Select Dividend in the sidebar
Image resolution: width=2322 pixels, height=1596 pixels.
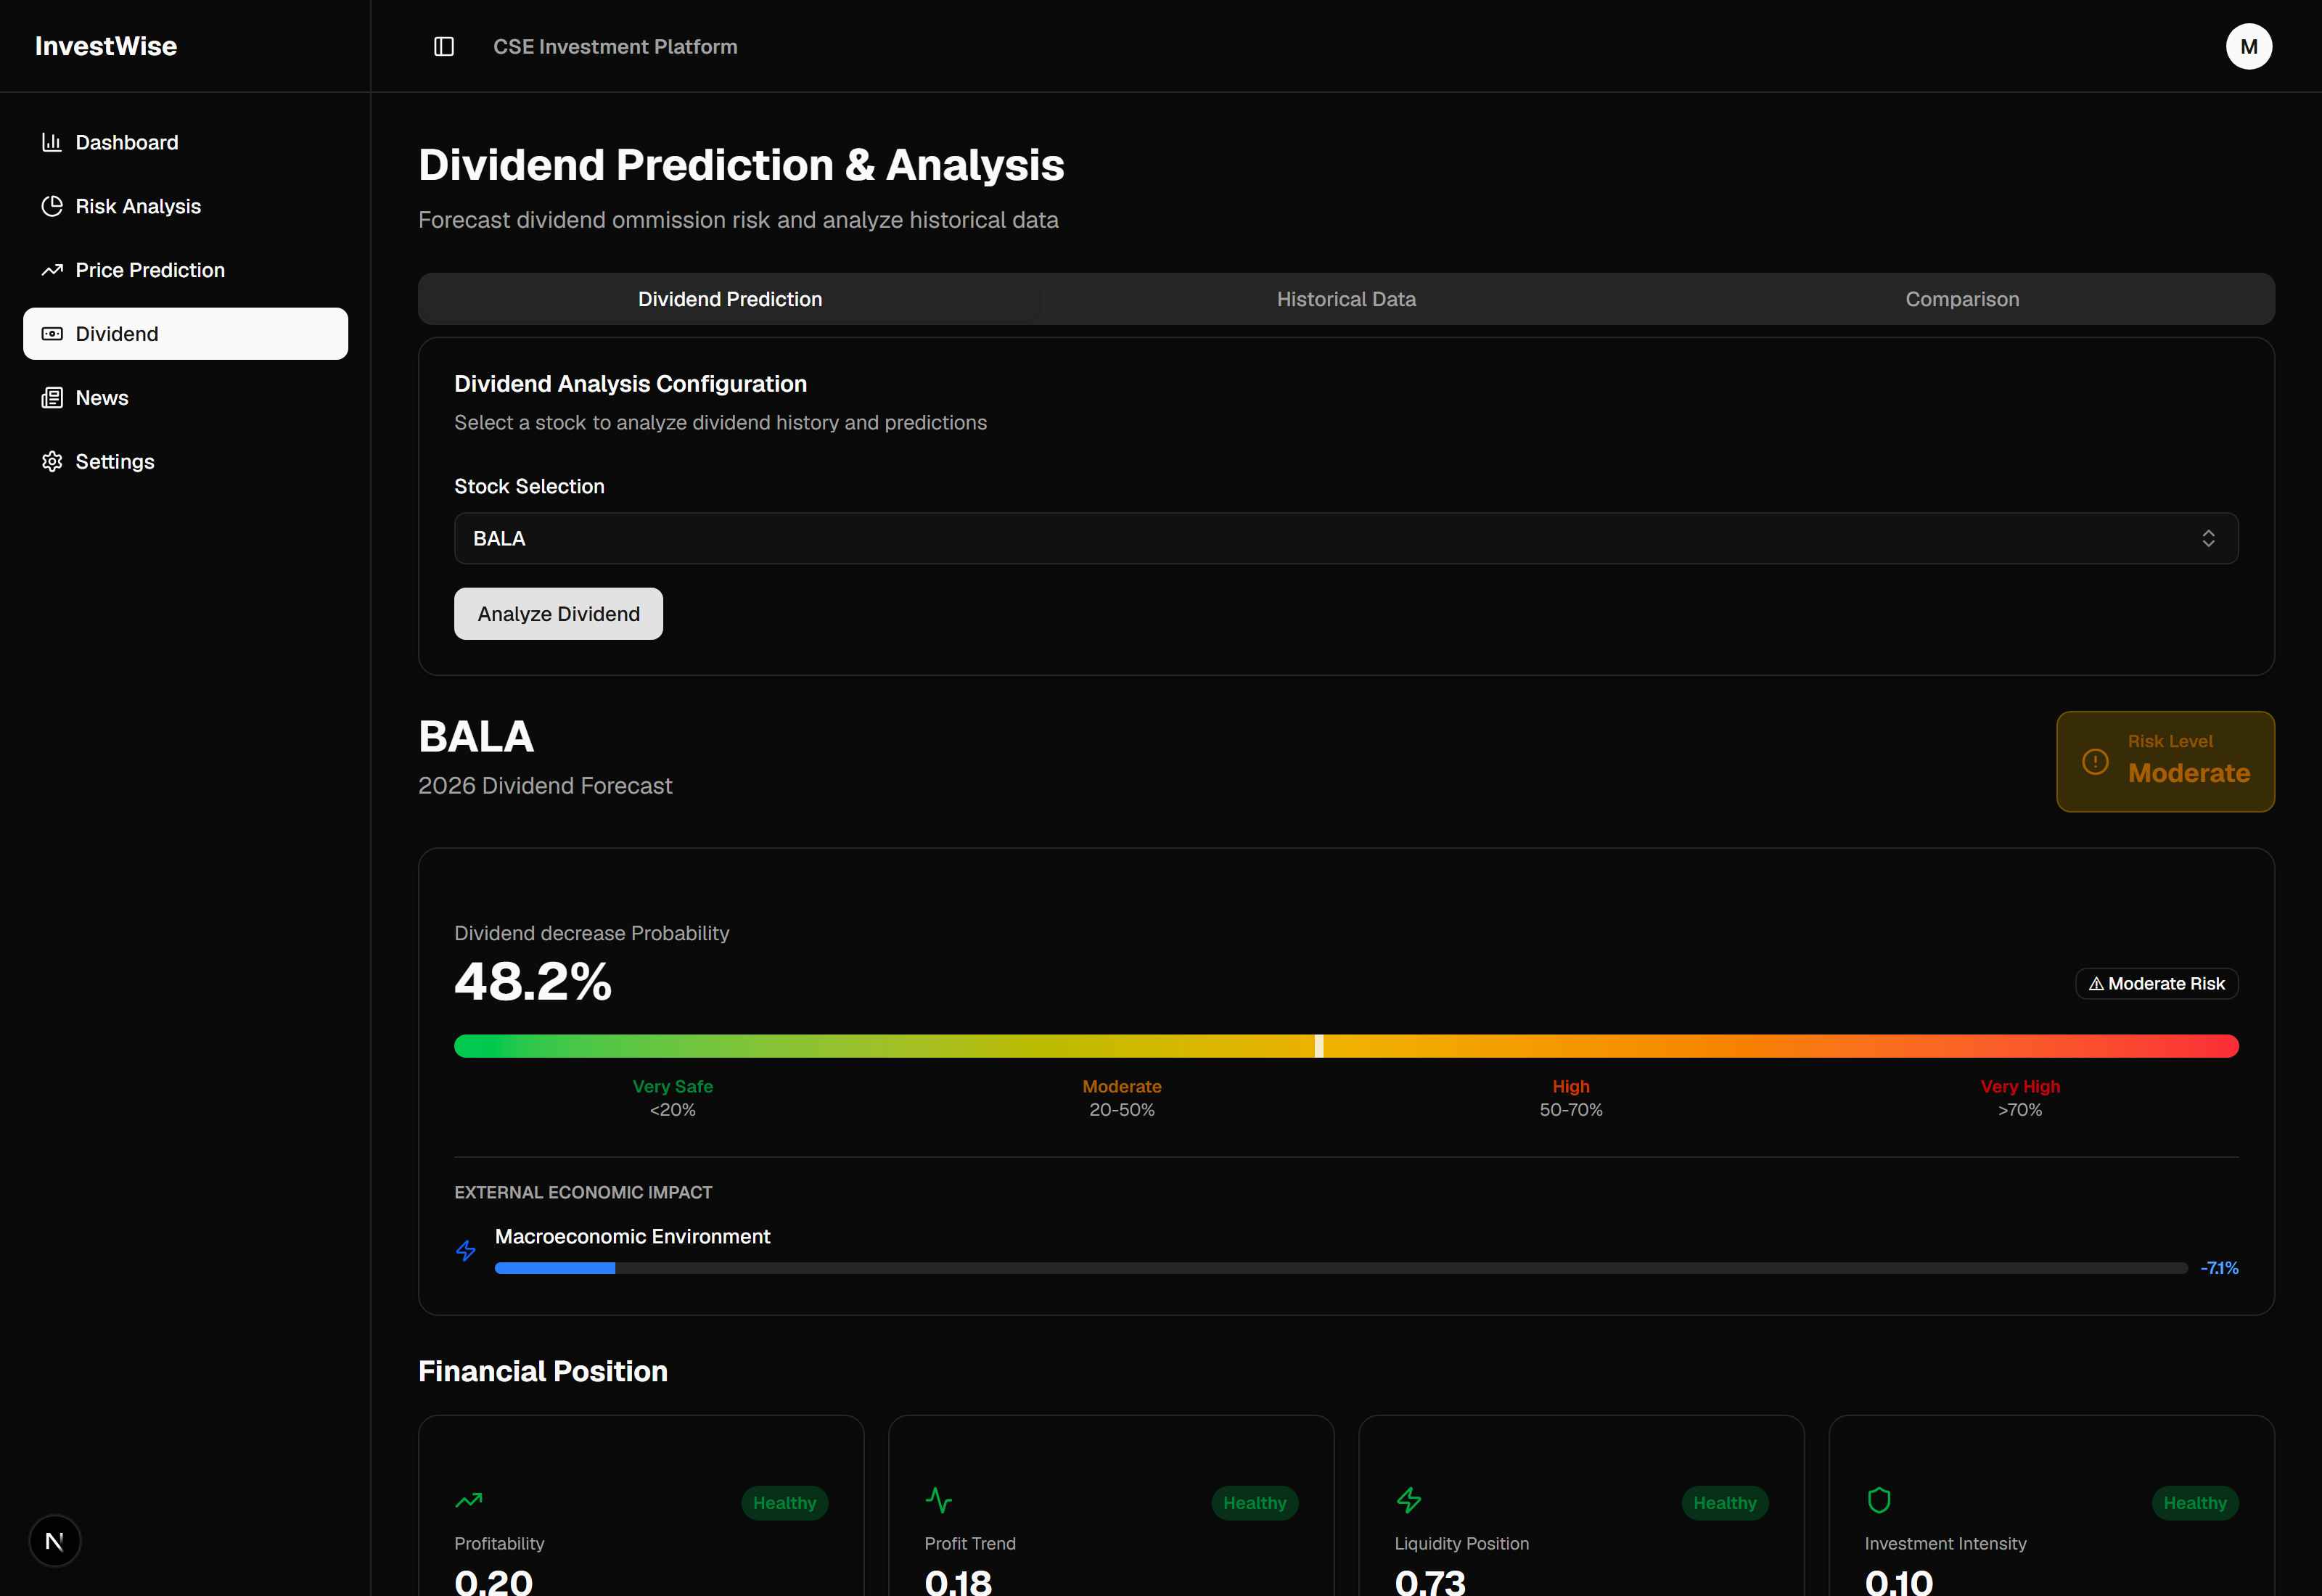click(186, 334)
